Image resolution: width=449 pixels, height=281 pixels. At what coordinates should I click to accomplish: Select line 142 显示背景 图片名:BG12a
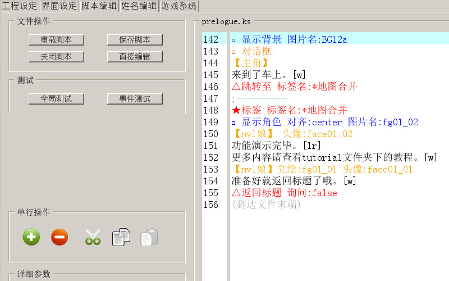(x=340, y=39)
